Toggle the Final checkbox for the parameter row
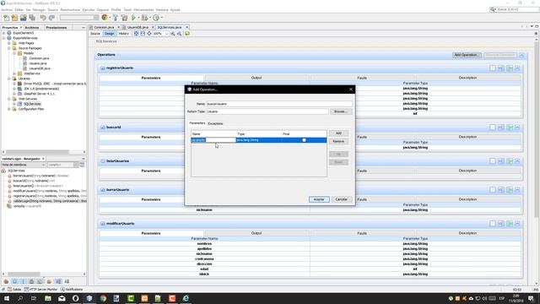This screenshot has width=540, height=304. 304,140
